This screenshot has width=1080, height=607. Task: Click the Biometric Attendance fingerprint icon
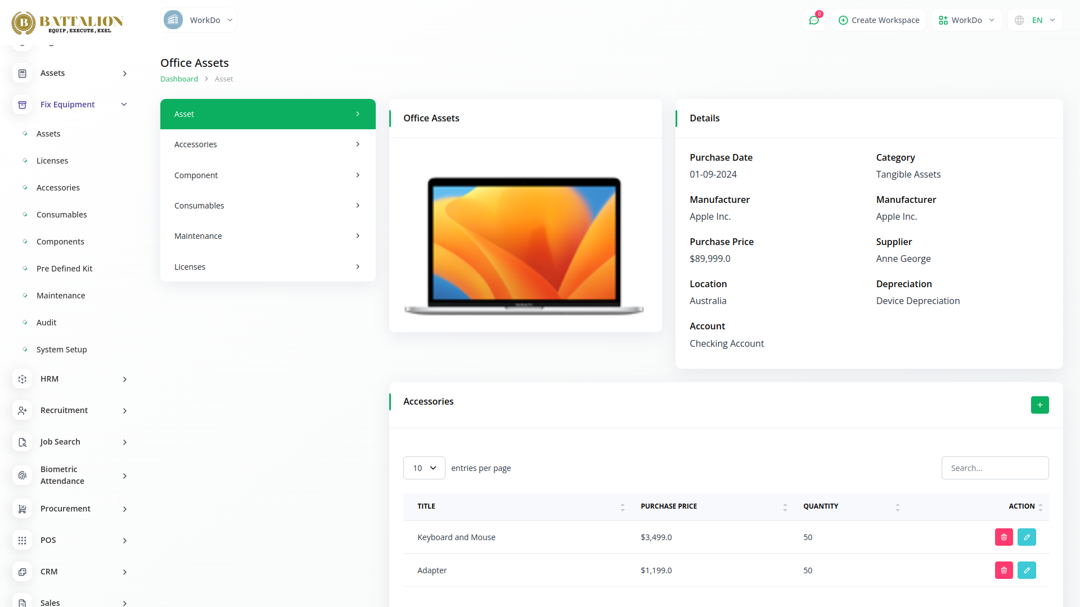coord(22,475)
